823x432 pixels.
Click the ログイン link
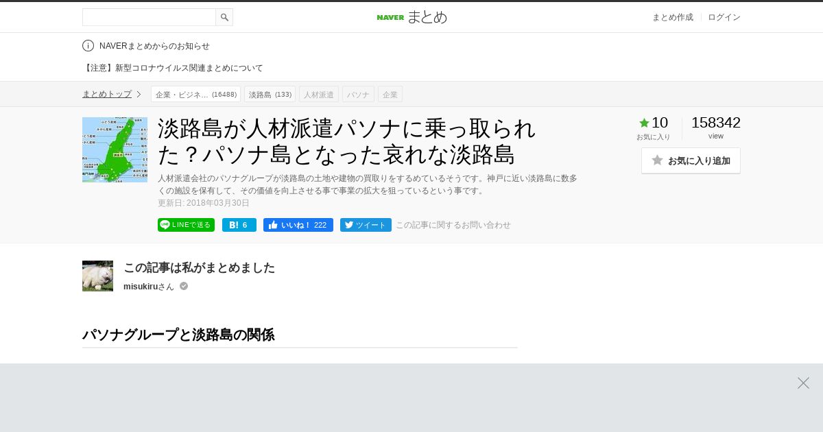(x=724, y=17)
